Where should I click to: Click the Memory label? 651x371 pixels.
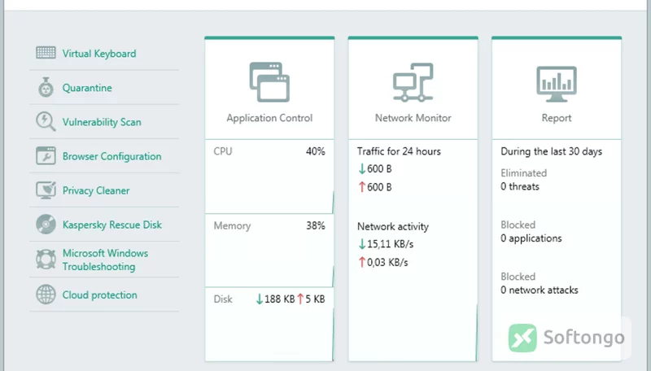pyautogui.click(x=232, y=225)
